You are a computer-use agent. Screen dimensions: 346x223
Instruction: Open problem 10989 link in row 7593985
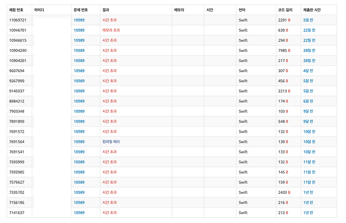79,172
